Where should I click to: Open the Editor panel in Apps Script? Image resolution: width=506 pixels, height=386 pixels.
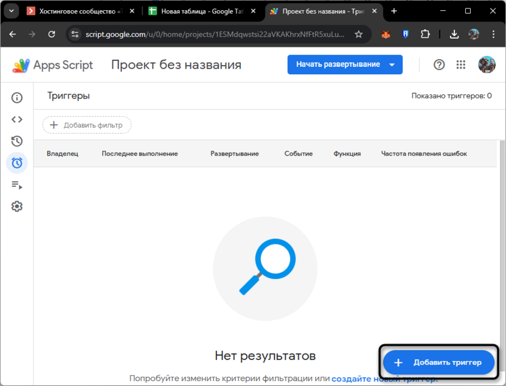pos(17,119)
